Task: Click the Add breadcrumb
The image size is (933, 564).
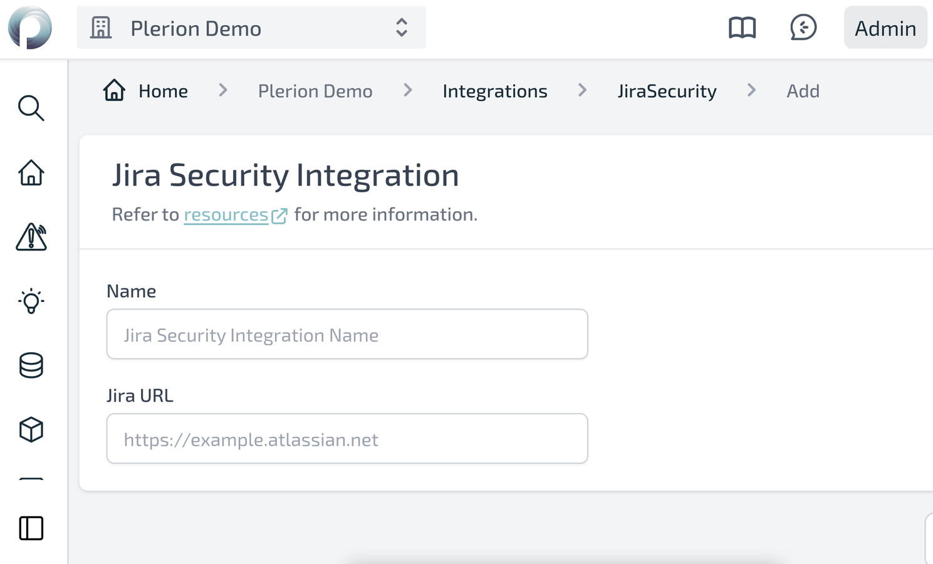Action: [803, 91]
